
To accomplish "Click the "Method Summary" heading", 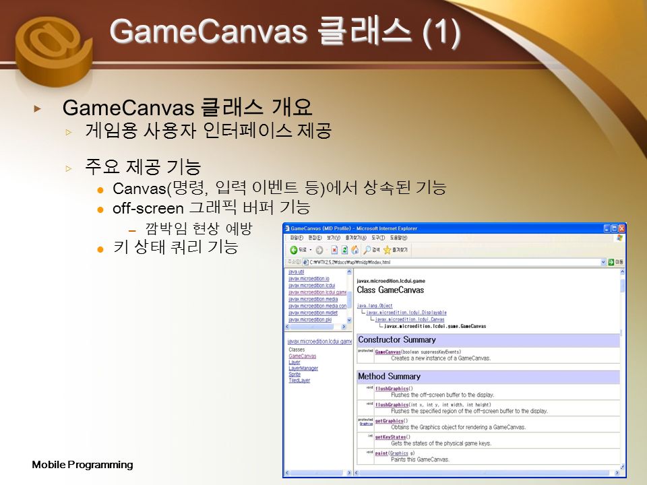I will pos(389,376).
